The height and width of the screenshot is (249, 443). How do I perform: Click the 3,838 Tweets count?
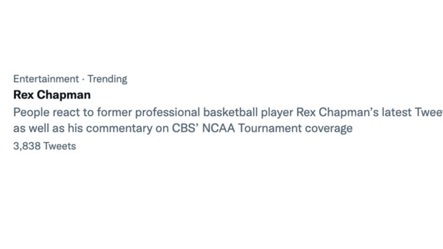(x=44, y=146)
